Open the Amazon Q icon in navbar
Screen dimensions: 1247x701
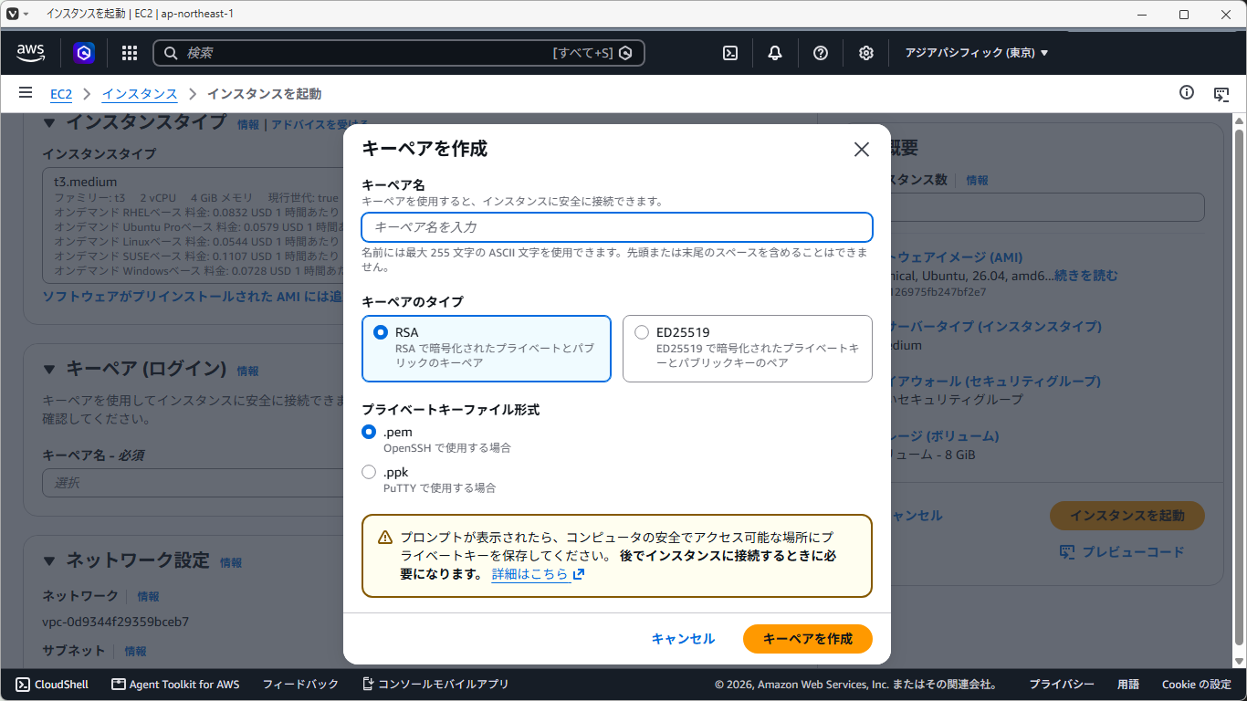[84, 53]
